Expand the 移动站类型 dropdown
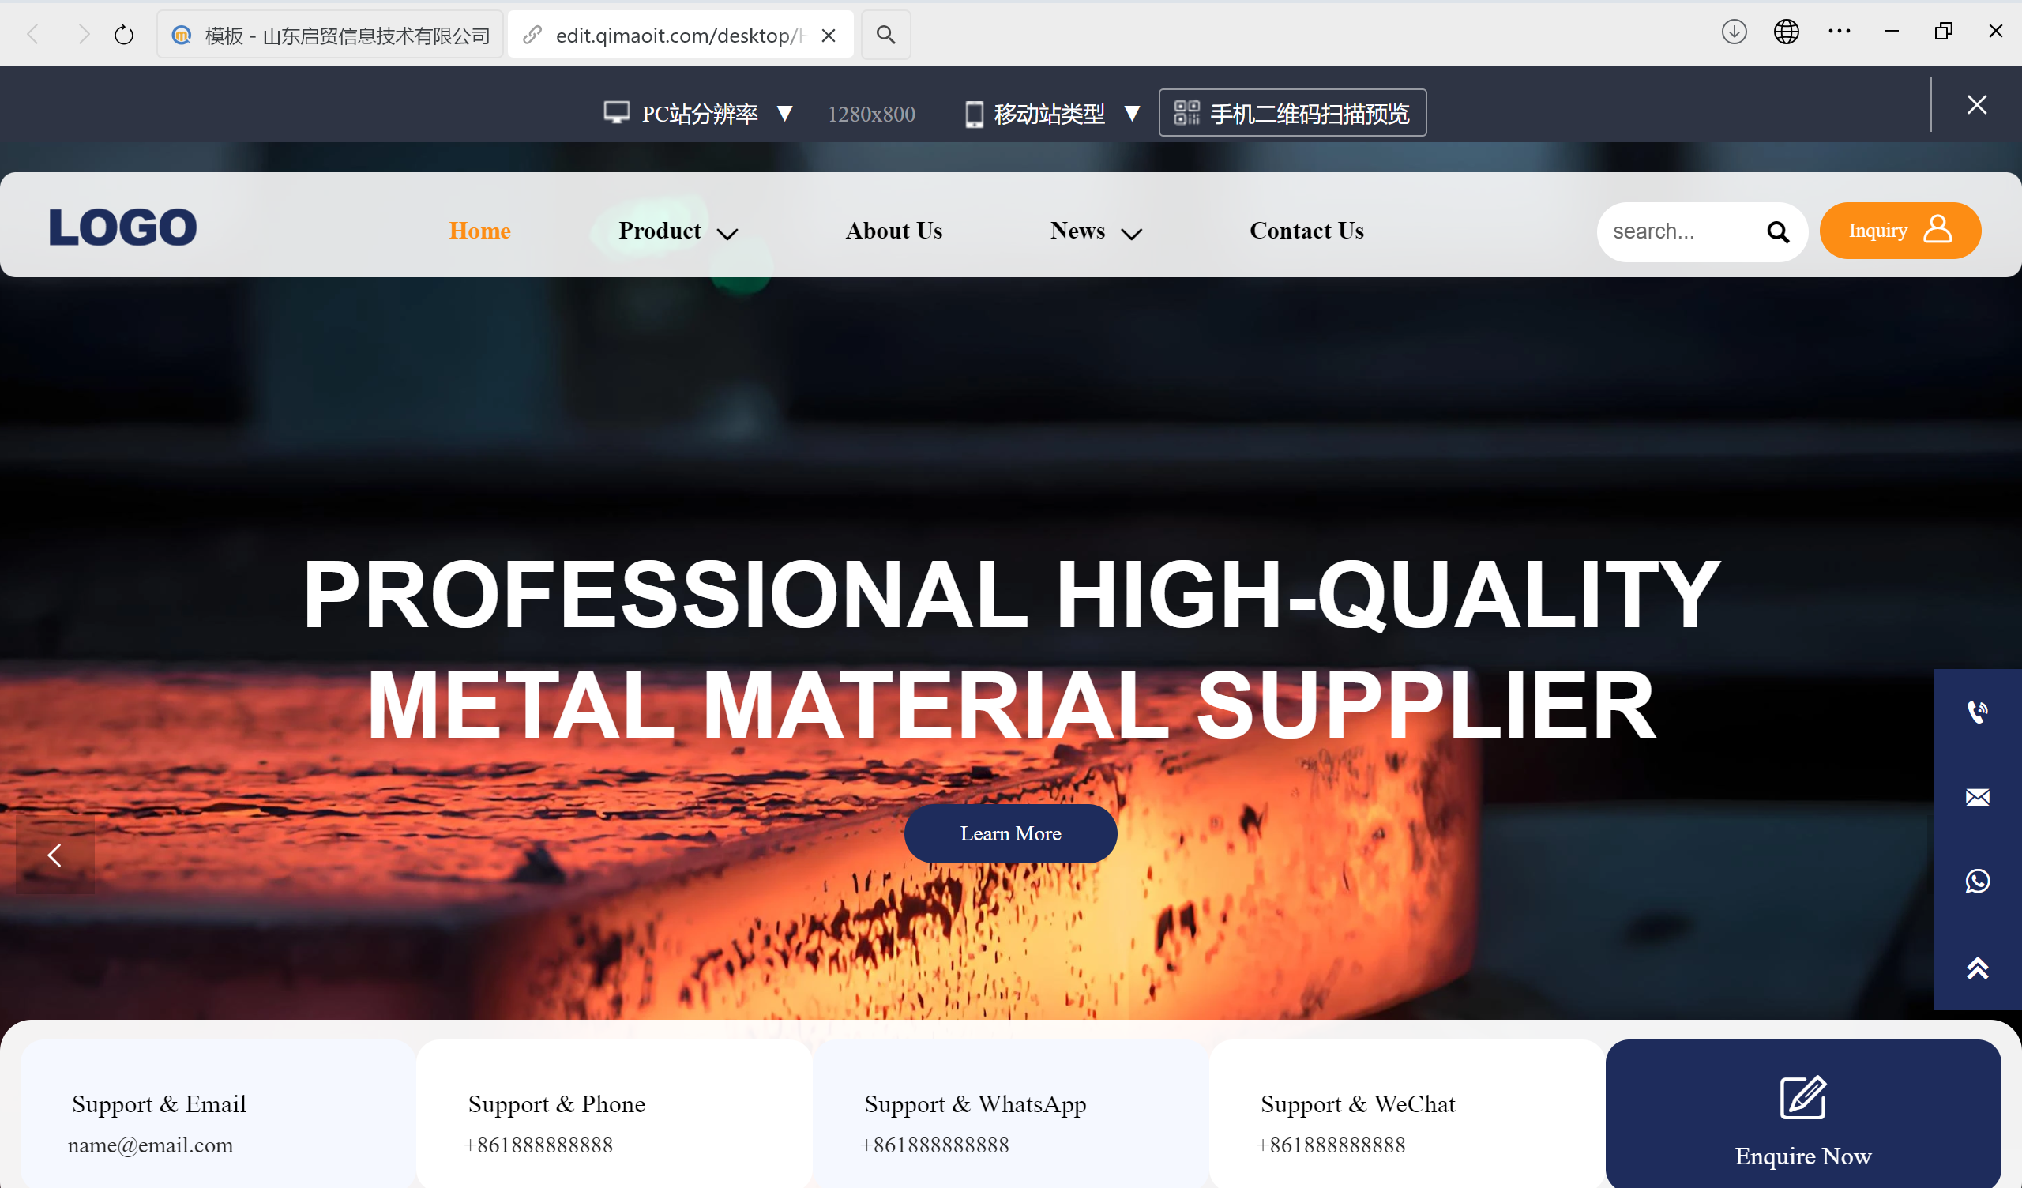This screenshot has width=2022, height=1188. (1054, 114)
